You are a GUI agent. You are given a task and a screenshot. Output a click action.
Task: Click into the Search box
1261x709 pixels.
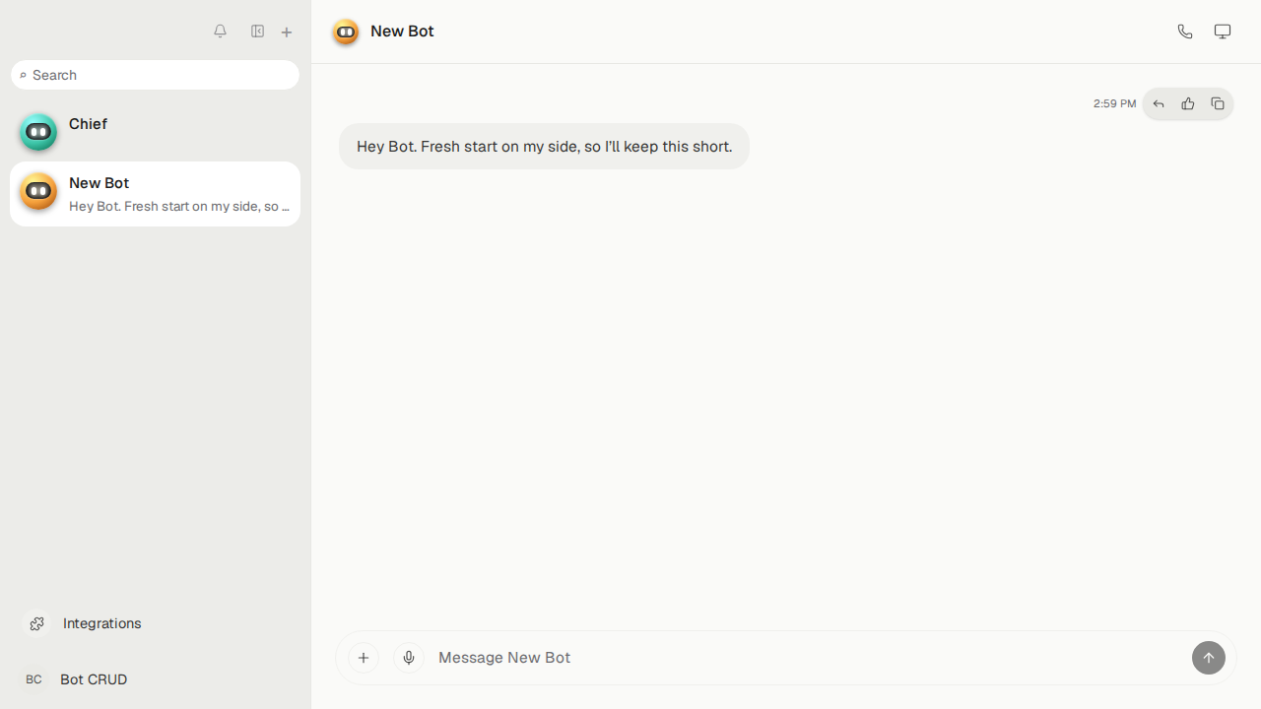(155, 75)
